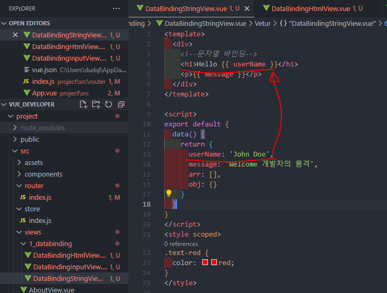Click the '0 references' code lens
The height and width of the screenshot is (293, 387).
[181, 244]
